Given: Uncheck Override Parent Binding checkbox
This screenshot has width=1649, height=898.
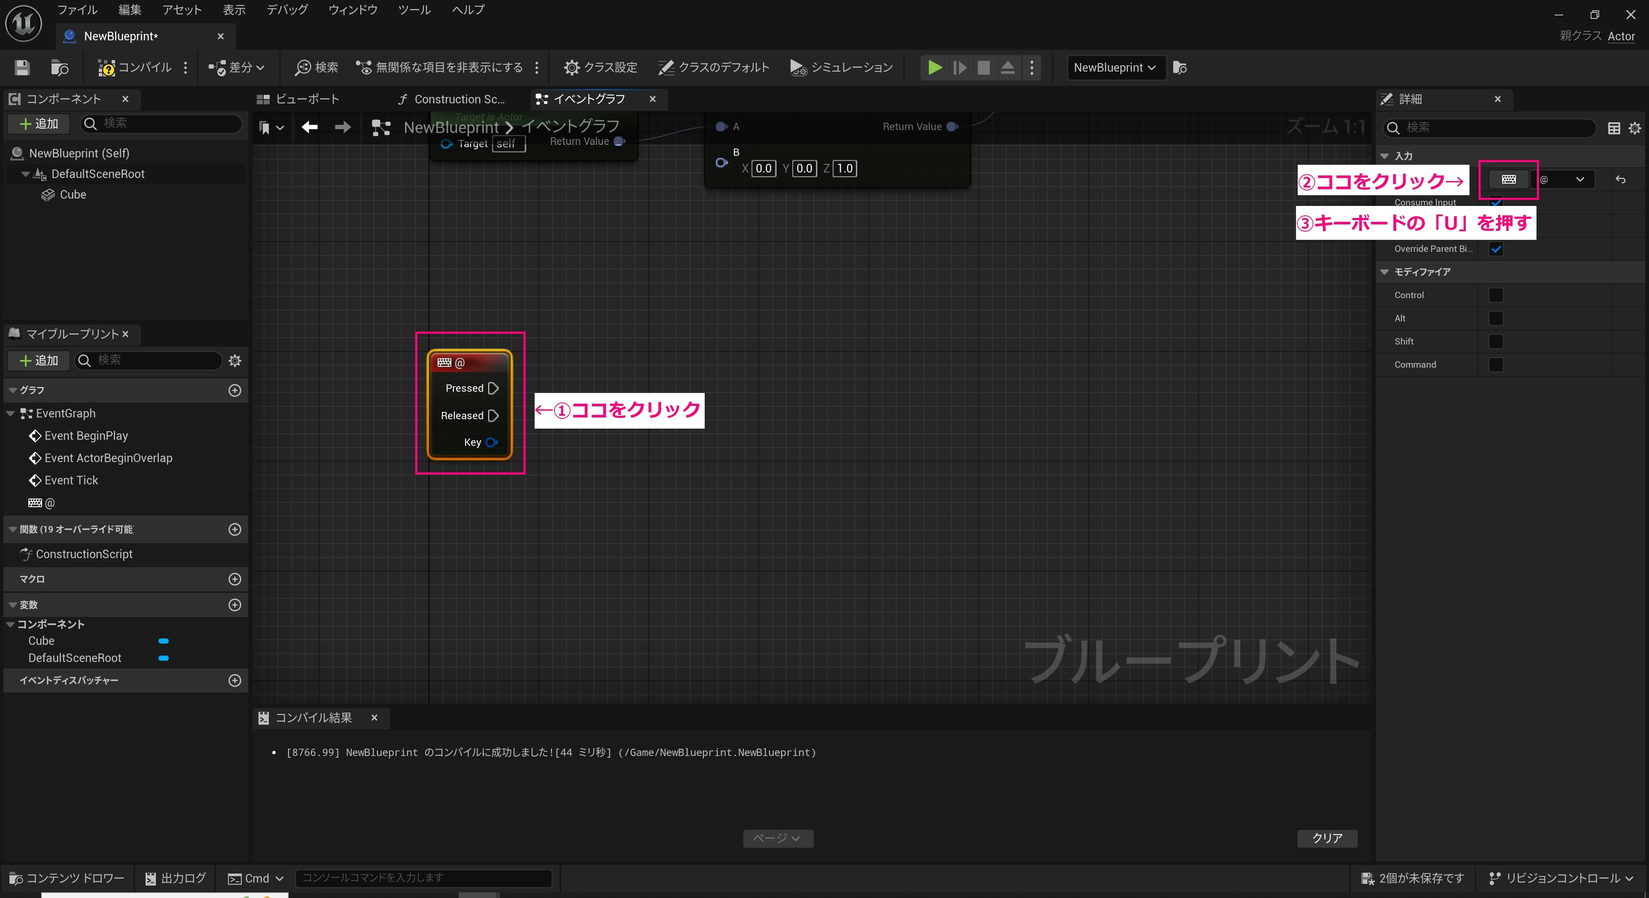Looking at the screenshot, I should 1495,249.
